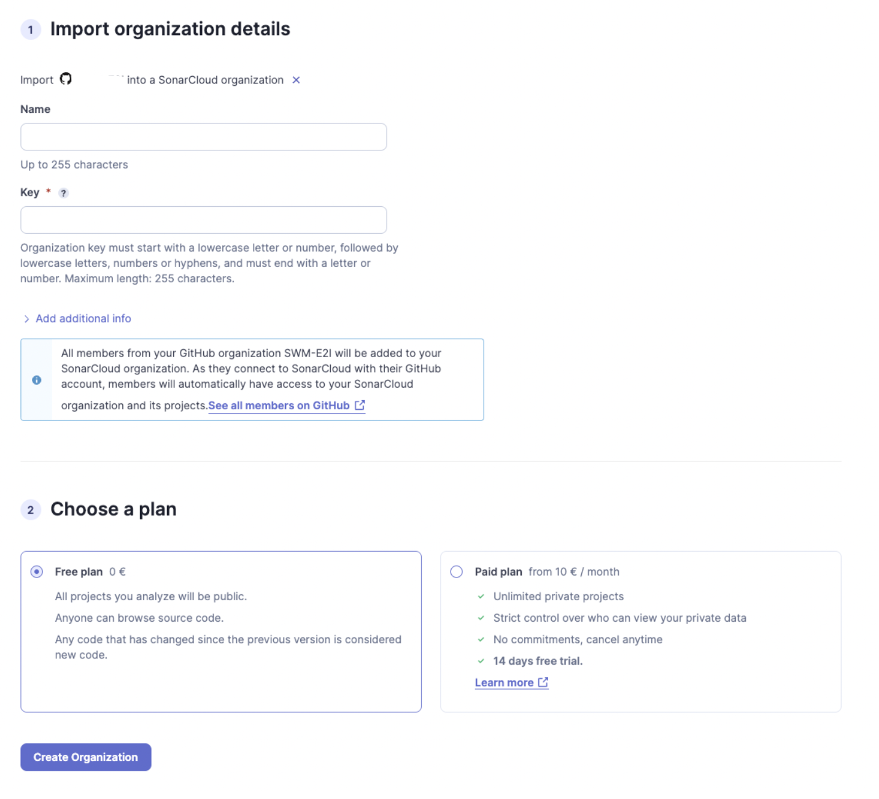Click checkmark icon next to Unlimited private projects
879x799 pixels.
(x=481, y=596)
